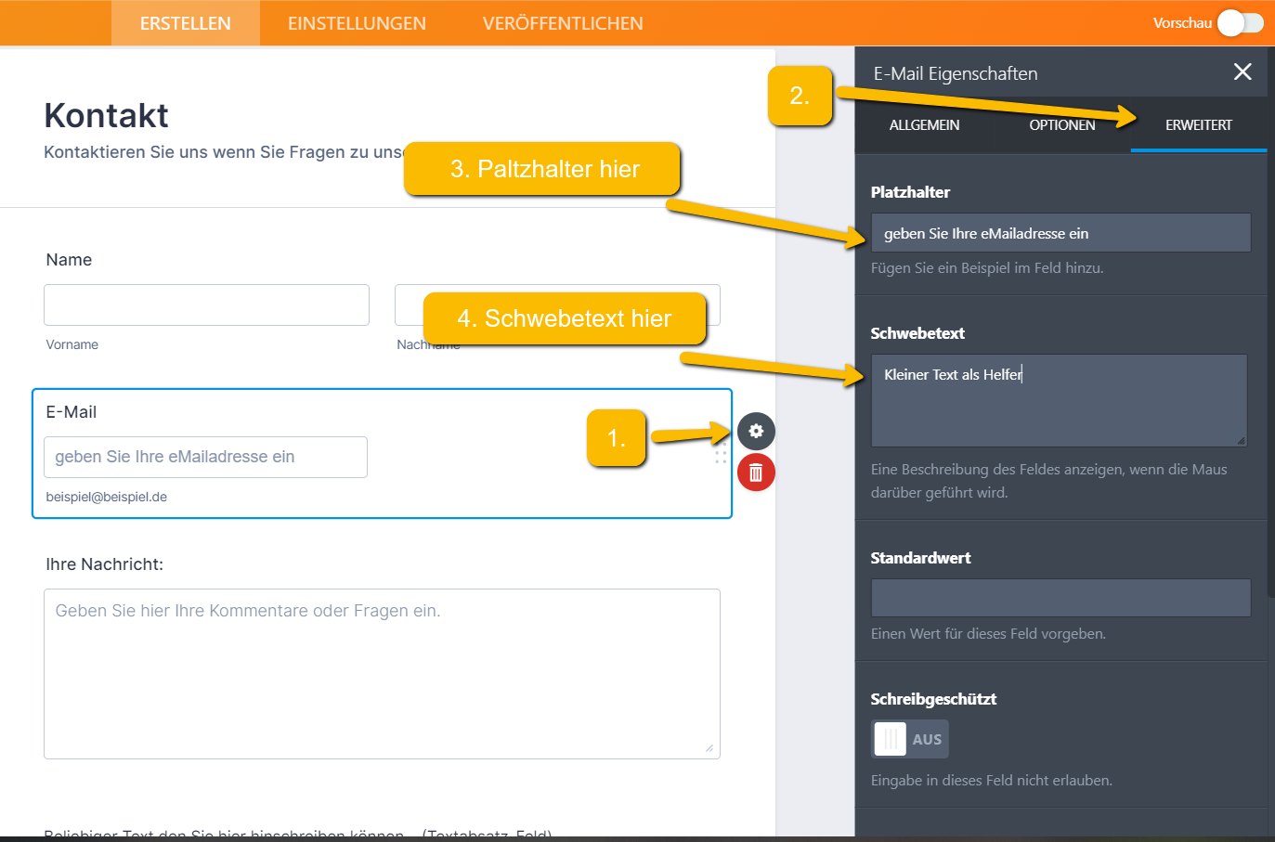Screen dimensions: 1275x842
Task: Switch to the ALLGEMEIN tab
Action: click(x=924, y=125)
